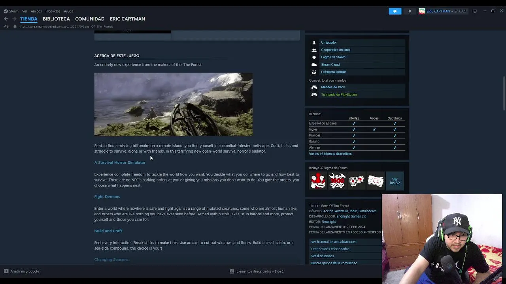Viewport: 506px width, 284px height.
Task: Open the Ver menu
Action: point(25,11)
